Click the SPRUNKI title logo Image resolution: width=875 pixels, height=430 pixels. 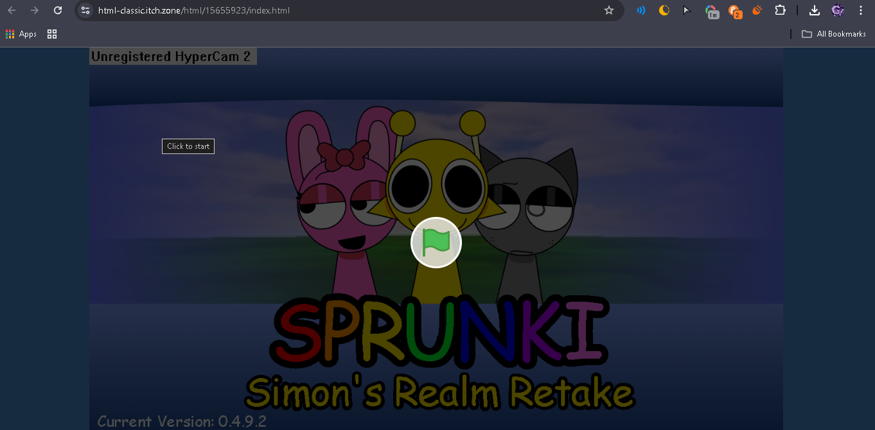pos(439,332)
